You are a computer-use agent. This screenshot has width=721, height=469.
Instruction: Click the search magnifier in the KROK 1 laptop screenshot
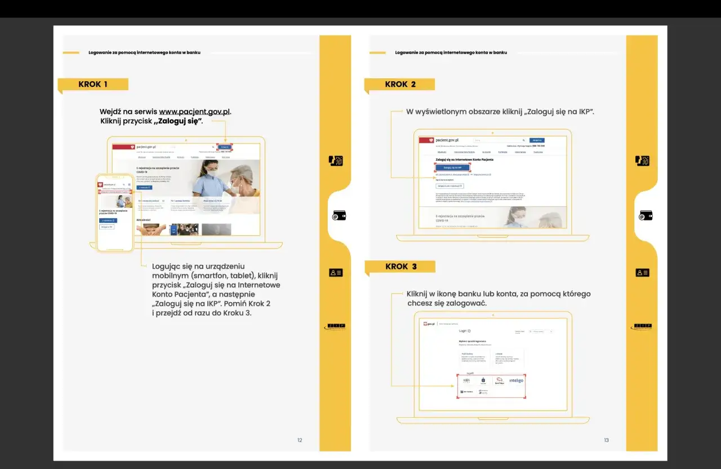[x=212, y=147]
